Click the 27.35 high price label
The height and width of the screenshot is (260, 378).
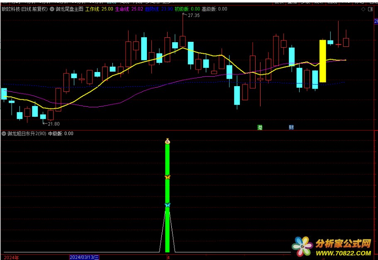click(194, 15)
